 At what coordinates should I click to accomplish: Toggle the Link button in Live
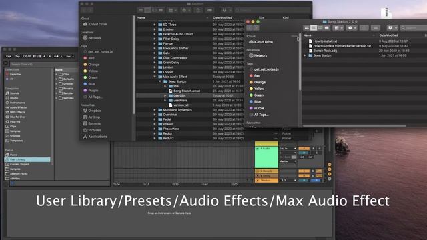pyautogui.click(x=9, y=56)
